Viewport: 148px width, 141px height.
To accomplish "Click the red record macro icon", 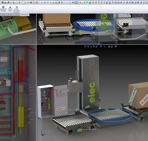I will pos(31,2).
